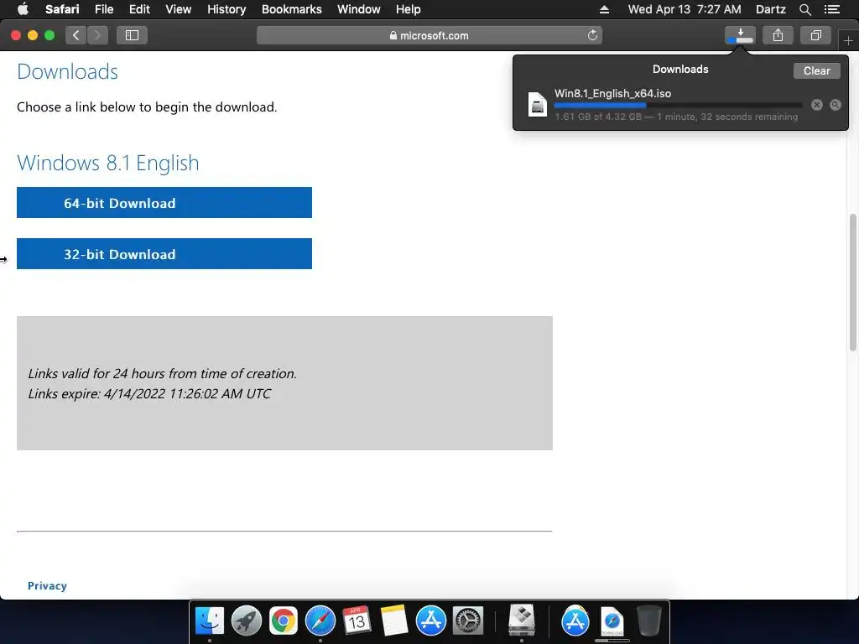The width and height of the screenshot is (859, 644).
Task: Open System Preferences from the Dock
Action: coord(467,621)
